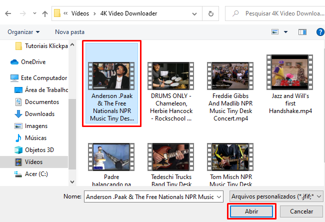Go back with the left arrow

click(x=8, y=13)
